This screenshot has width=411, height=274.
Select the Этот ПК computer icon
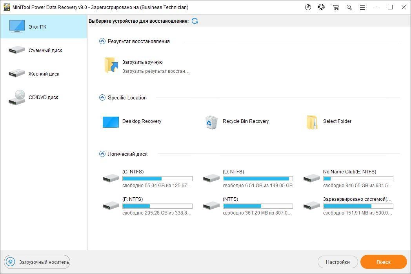click(x=17, y=27)
